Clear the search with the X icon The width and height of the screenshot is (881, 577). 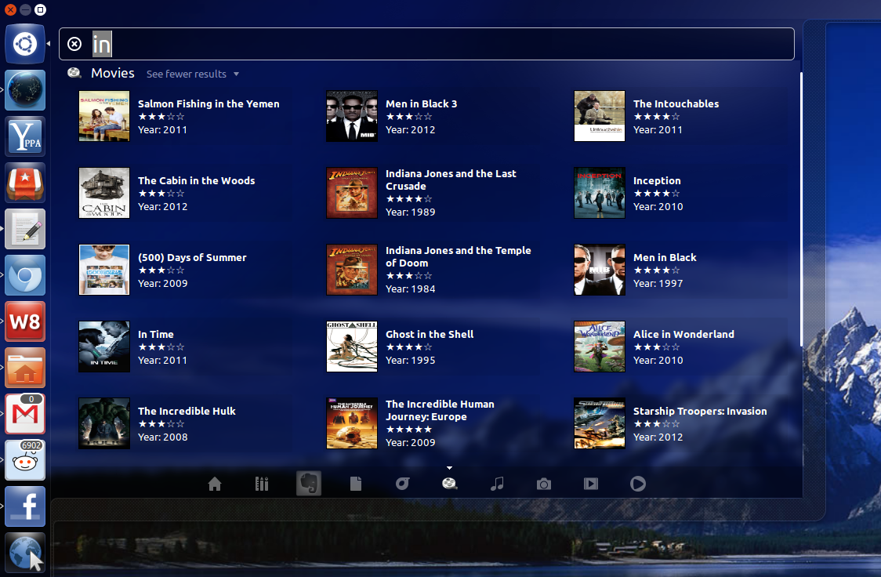pyautogui.click(x=74, y=44)
